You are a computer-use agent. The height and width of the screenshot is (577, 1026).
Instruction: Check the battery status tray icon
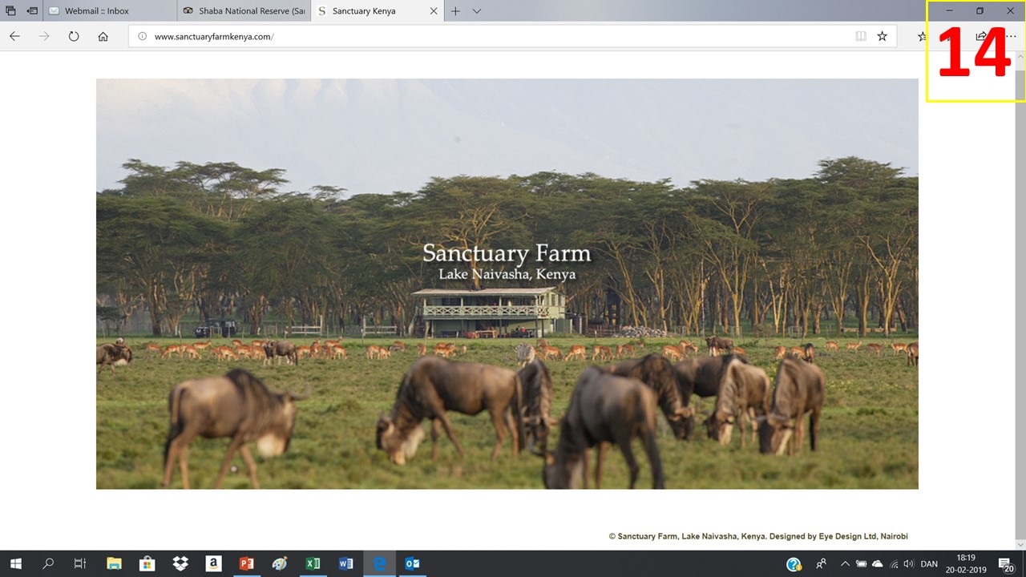pos(862,564)
